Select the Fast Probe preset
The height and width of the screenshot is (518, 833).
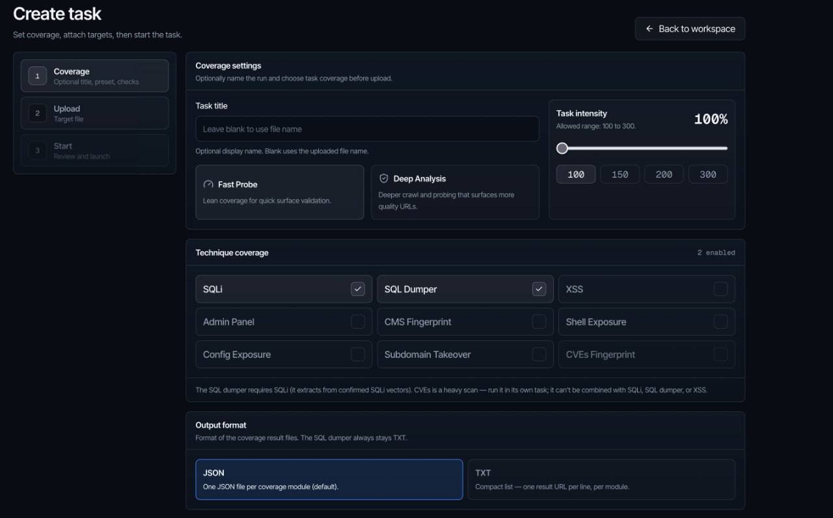[279, 192]
